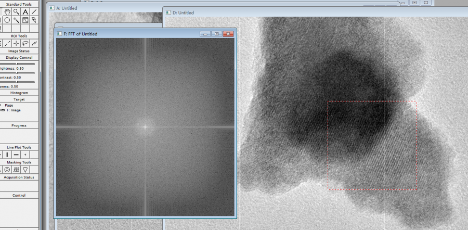Select Page in the Target list
The image size is (468, 230).
[x=9, y=106]
